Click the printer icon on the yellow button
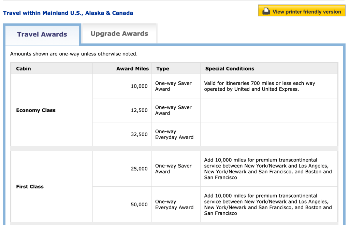Image resolution: width=349 pixels, height=225 pixels. click(x=266, y=12)
